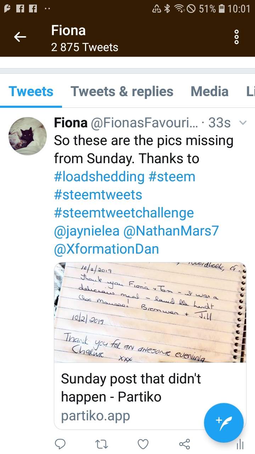Open the #loadshedding hashtag

tap(99, 177)
